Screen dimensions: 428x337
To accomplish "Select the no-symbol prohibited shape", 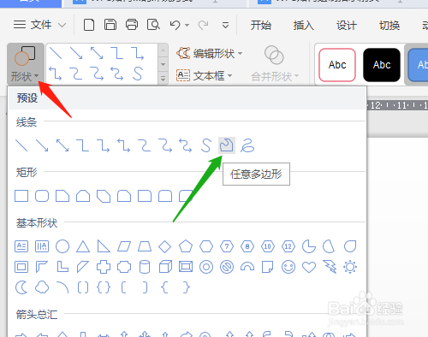I will point(227,267).
